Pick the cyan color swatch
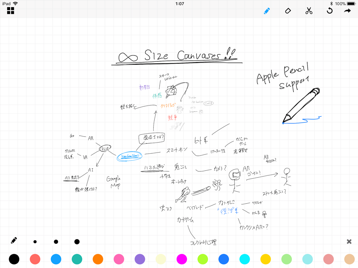The height and width of the screenshot is (268, 358). (x=245, y=259)
